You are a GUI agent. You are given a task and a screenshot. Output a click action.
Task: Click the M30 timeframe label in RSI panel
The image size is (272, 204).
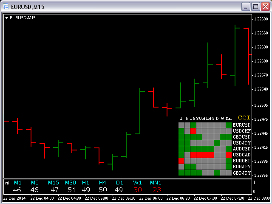click(71, 182)
